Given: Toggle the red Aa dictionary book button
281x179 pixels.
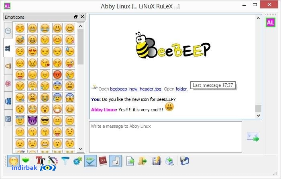Looking at the screenshot, I should point(103,161).
